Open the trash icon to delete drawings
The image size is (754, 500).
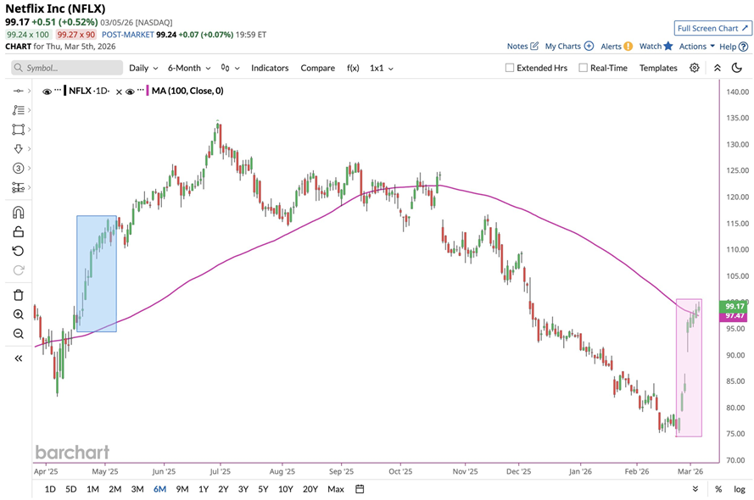click(x=17, y=294)
